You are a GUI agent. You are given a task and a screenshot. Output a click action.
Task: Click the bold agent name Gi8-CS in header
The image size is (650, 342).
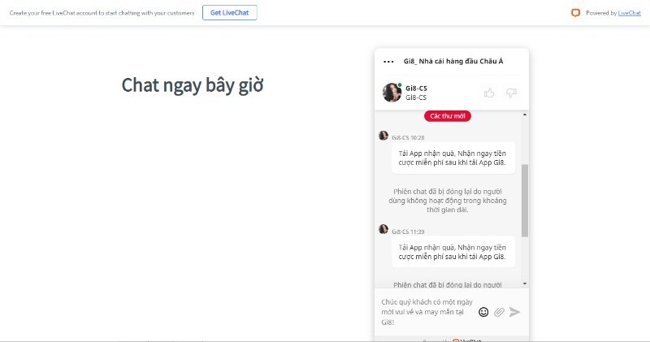[416, 89]
